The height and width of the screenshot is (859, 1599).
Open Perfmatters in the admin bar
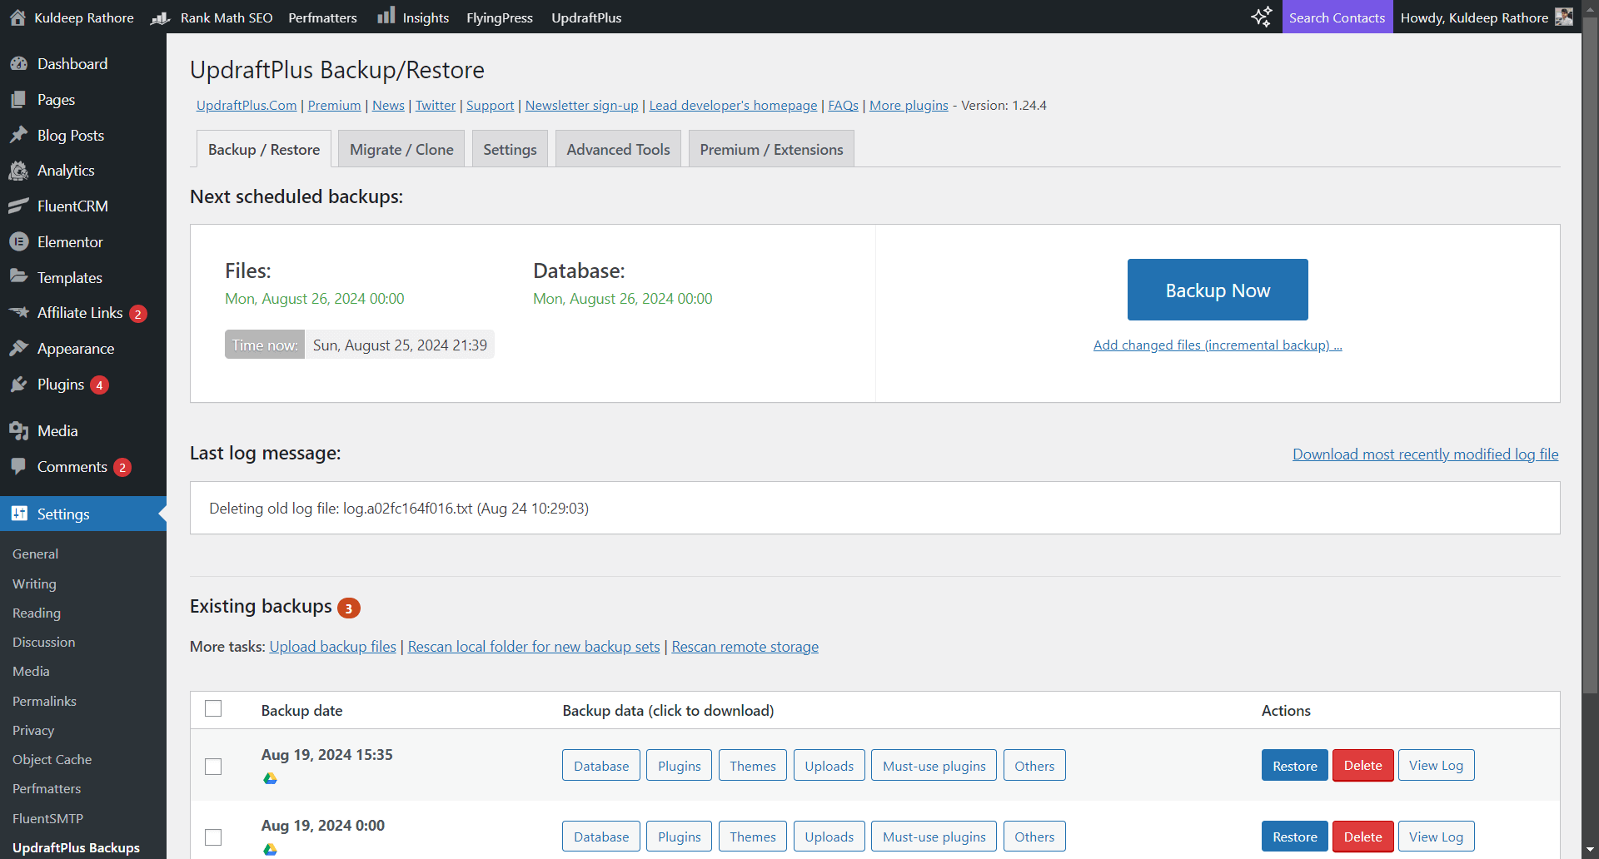click(x=322, y=17)
